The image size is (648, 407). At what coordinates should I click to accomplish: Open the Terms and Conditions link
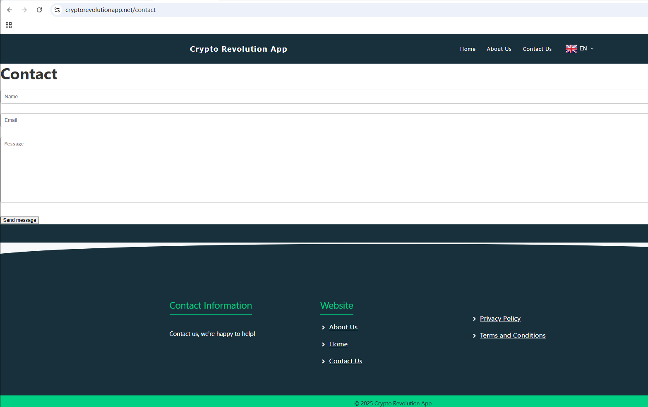tap(512, 336)
